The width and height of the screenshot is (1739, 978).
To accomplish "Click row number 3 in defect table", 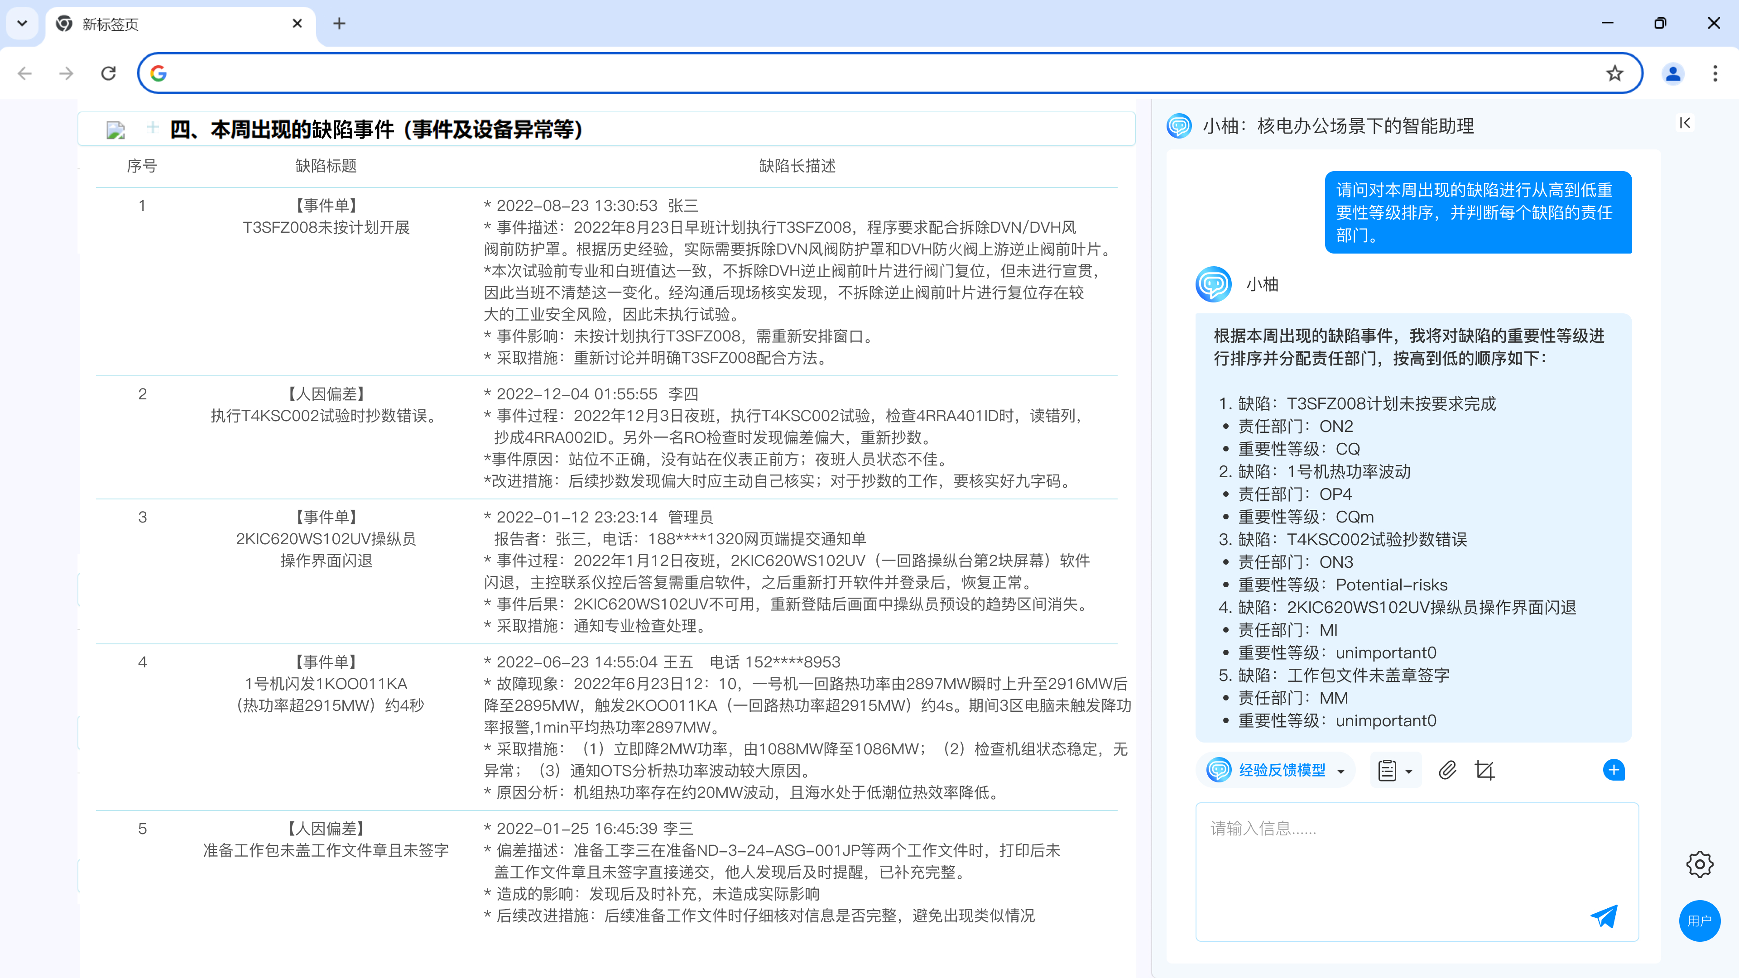I will pyautogui.click(x=143, y=517).
